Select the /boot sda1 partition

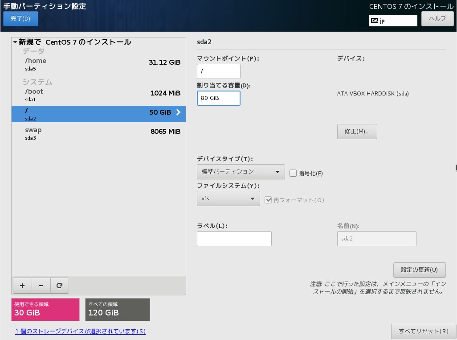(x=98, y=95)
